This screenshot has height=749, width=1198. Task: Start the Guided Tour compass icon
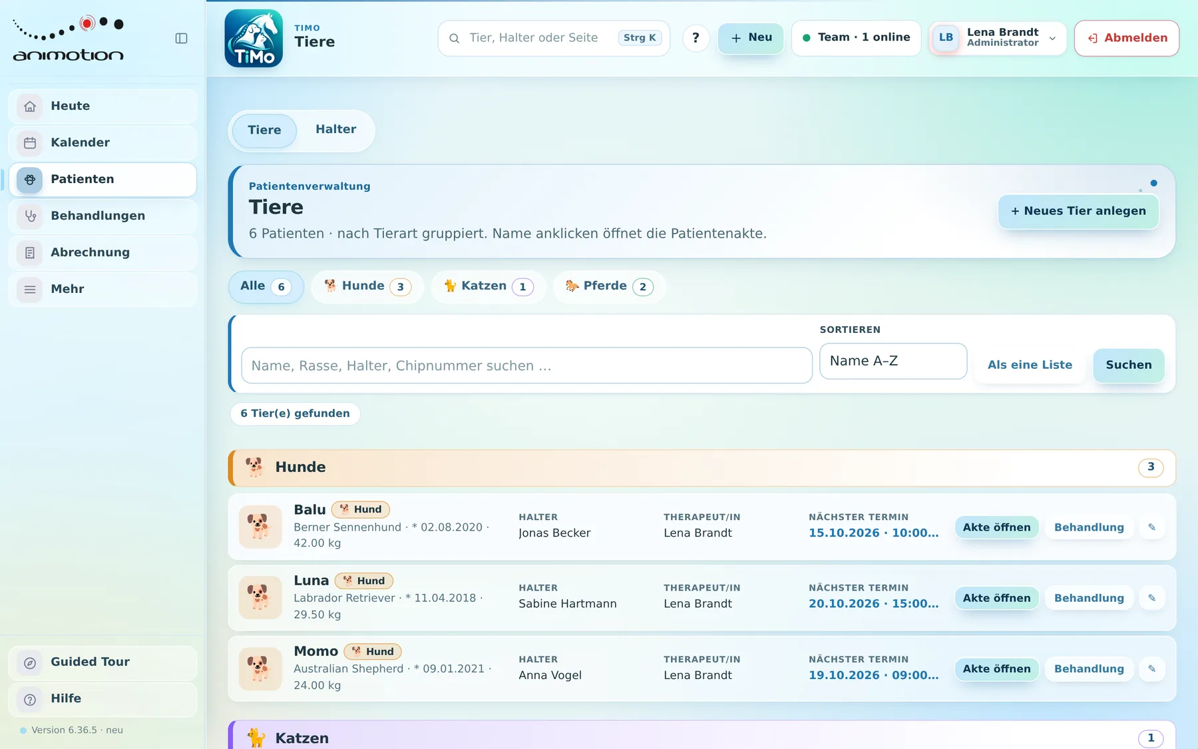coord(30,662)
